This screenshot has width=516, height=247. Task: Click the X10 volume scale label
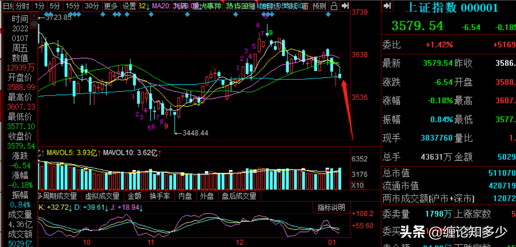click(x=358, y=186)
